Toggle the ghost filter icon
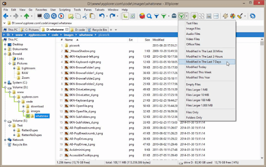The image size is (266, 167). pyautogui.click(x=174, y=16)
